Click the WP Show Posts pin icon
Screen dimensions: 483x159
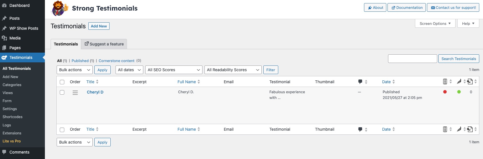tap(4, 28)
